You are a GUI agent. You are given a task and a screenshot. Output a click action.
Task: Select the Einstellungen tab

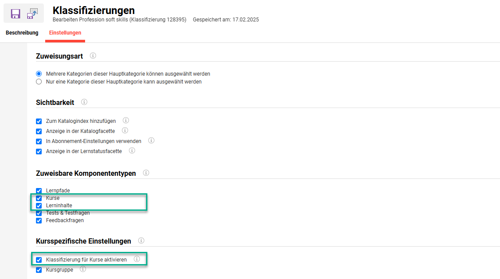click(x=64, y=32)
